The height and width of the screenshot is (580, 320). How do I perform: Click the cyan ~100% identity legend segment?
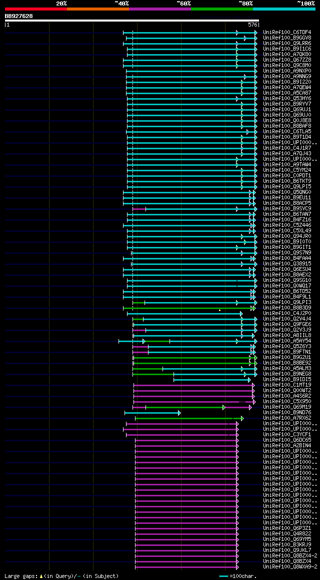[x=284, y=9]
